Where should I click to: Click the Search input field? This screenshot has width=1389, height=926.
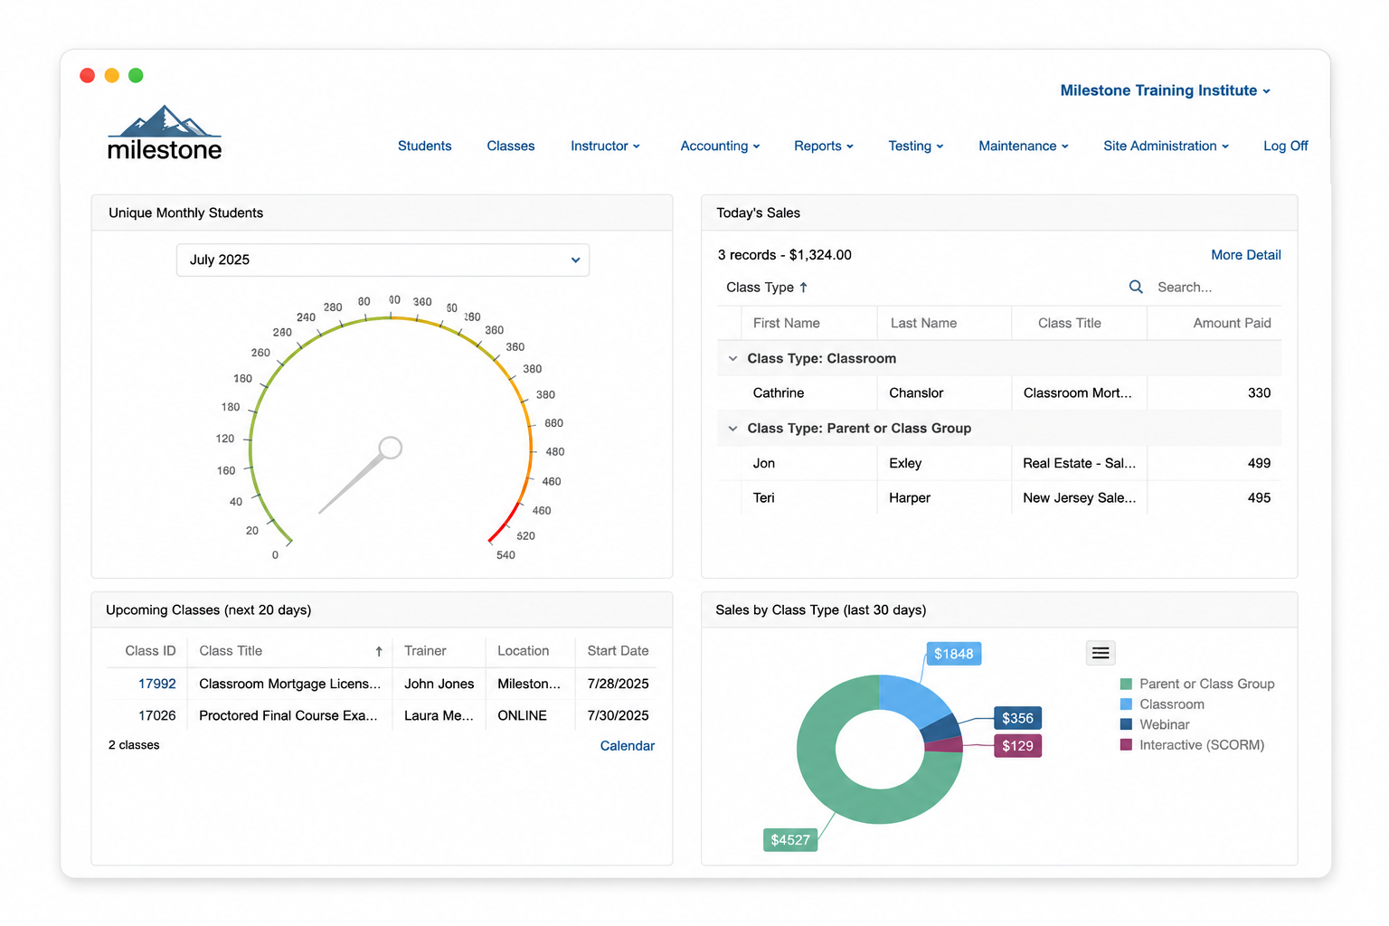(1217, 287)
